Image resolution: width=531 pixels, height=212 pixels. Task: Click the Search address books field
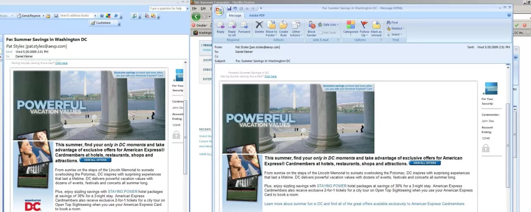pos(76,16)
